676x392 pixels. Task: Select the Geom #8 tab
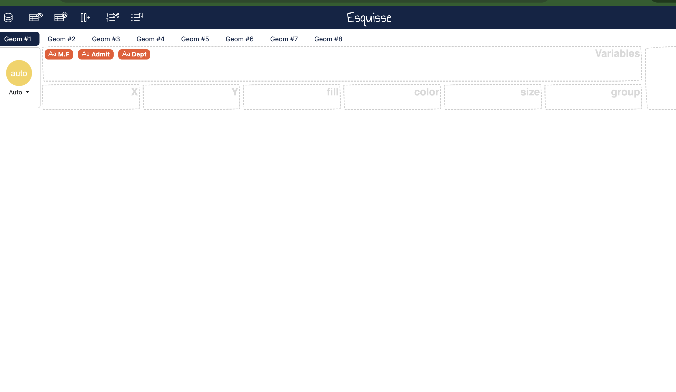pos(328,39)
